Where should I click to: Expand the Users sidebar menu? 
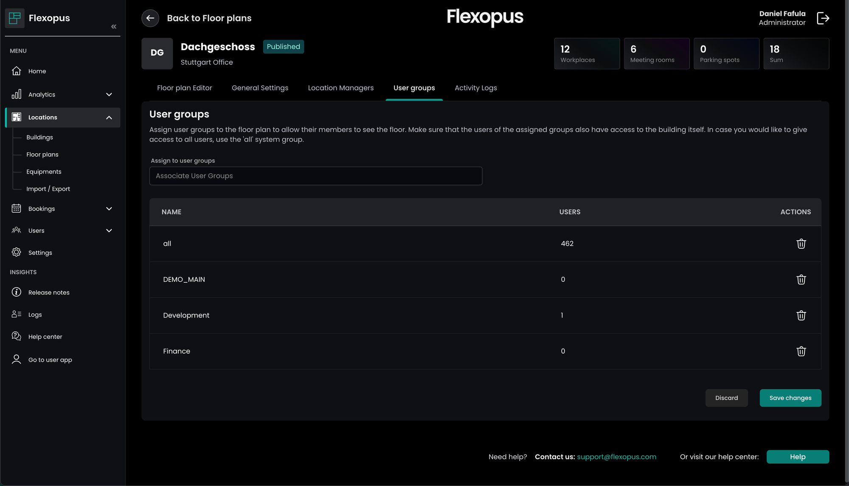click(109, 230)
